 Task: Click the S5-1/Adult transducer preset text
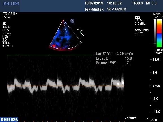117,9
